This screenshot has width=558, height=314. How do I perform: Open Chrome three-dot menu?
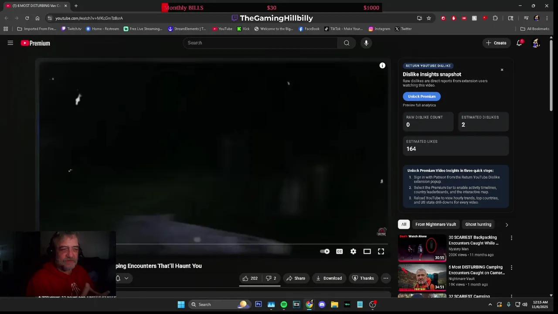pos(547,18)
